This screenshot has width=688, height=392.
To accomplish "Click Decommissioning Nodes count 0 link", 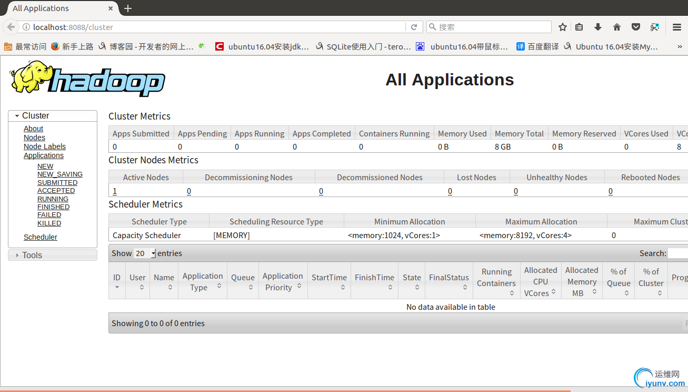I will (189, 191).
